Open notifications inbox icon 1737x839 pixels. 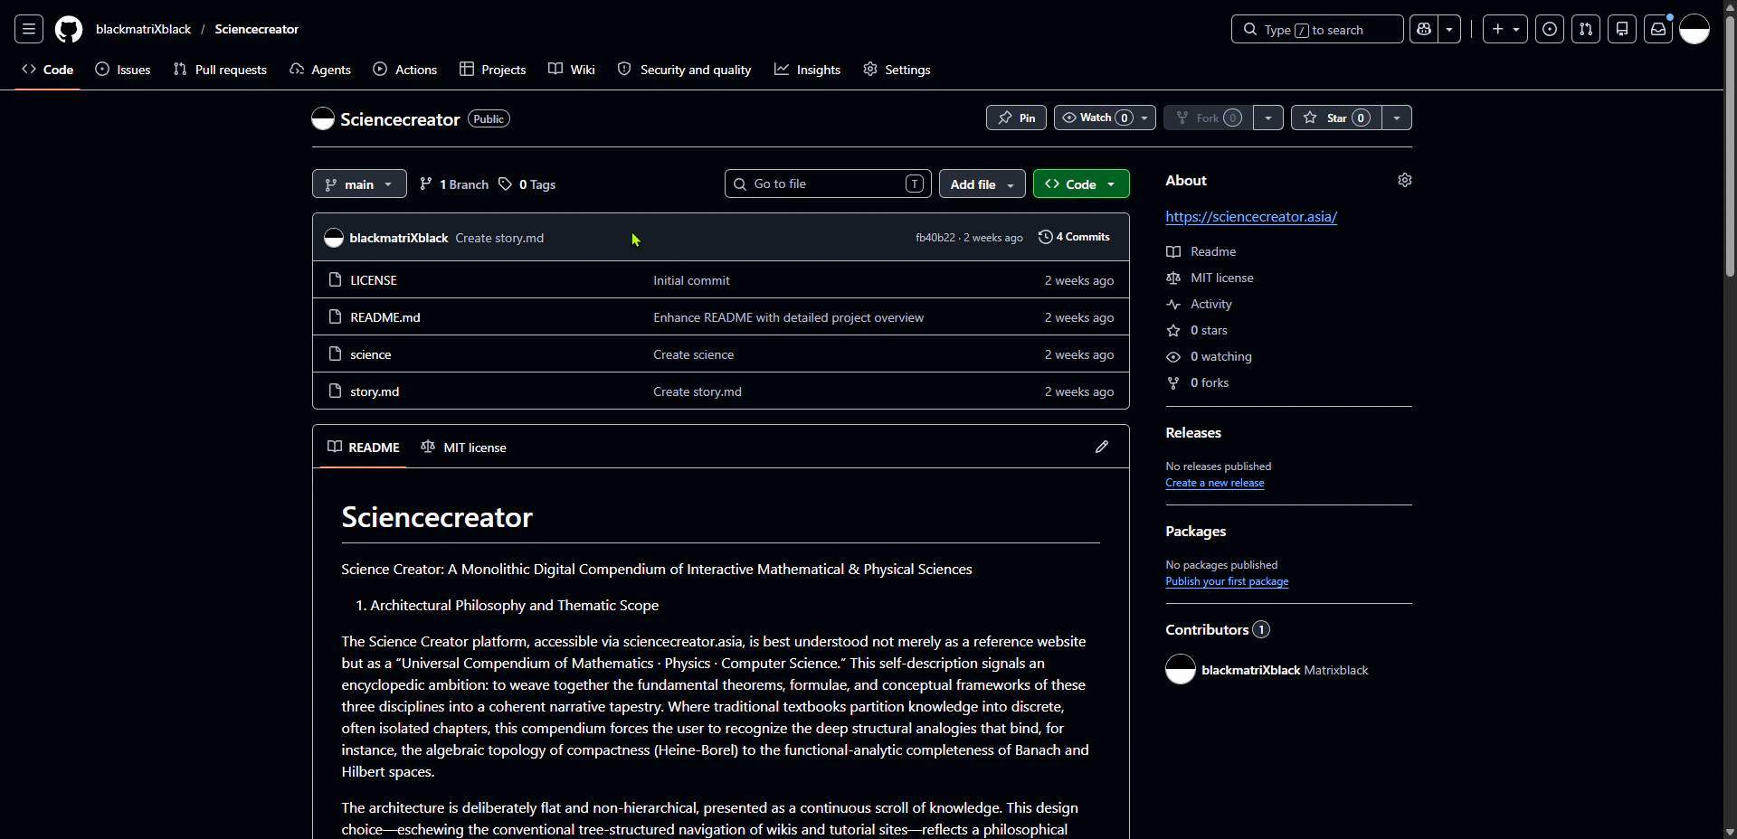1658,29
